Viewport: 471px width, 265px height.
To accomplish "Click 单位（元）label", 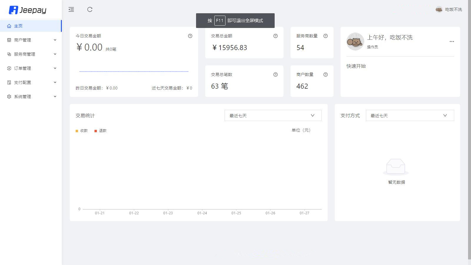I will pos(301,130).
